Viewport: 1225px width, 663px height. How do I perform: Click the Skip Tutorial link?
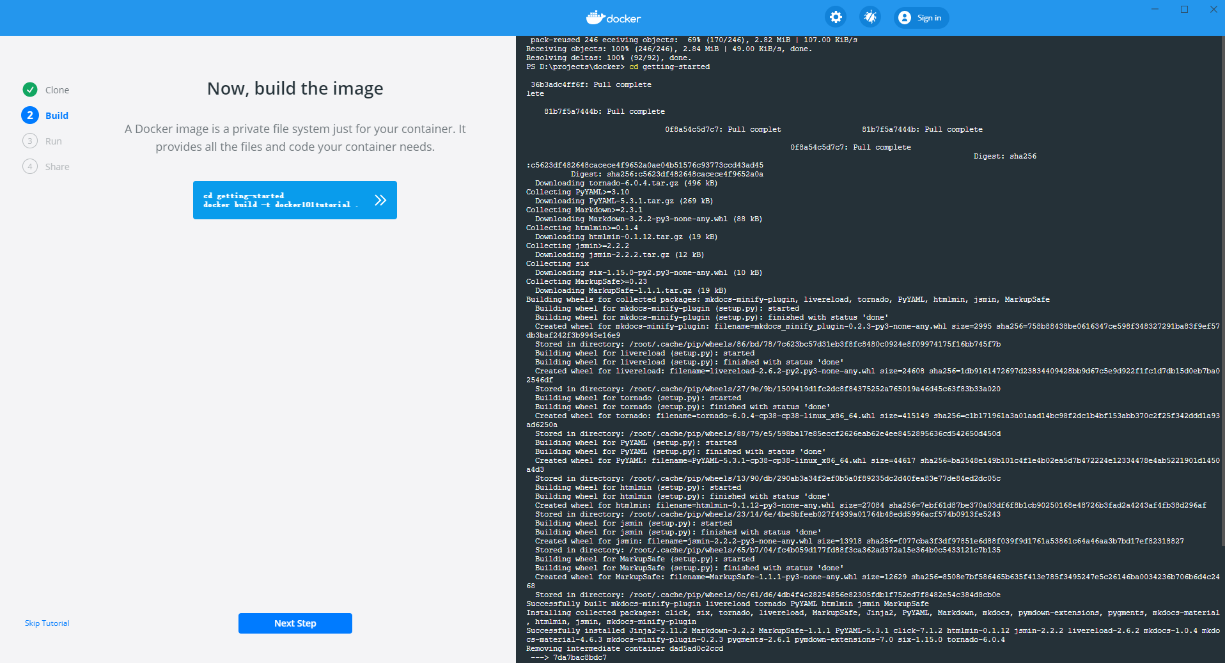click(47, 623)
